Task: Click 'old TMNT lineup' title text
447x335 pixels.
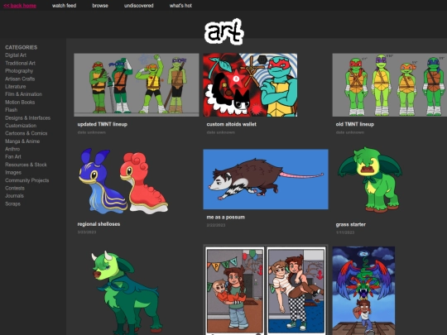Action: click(x=355, y=124)
